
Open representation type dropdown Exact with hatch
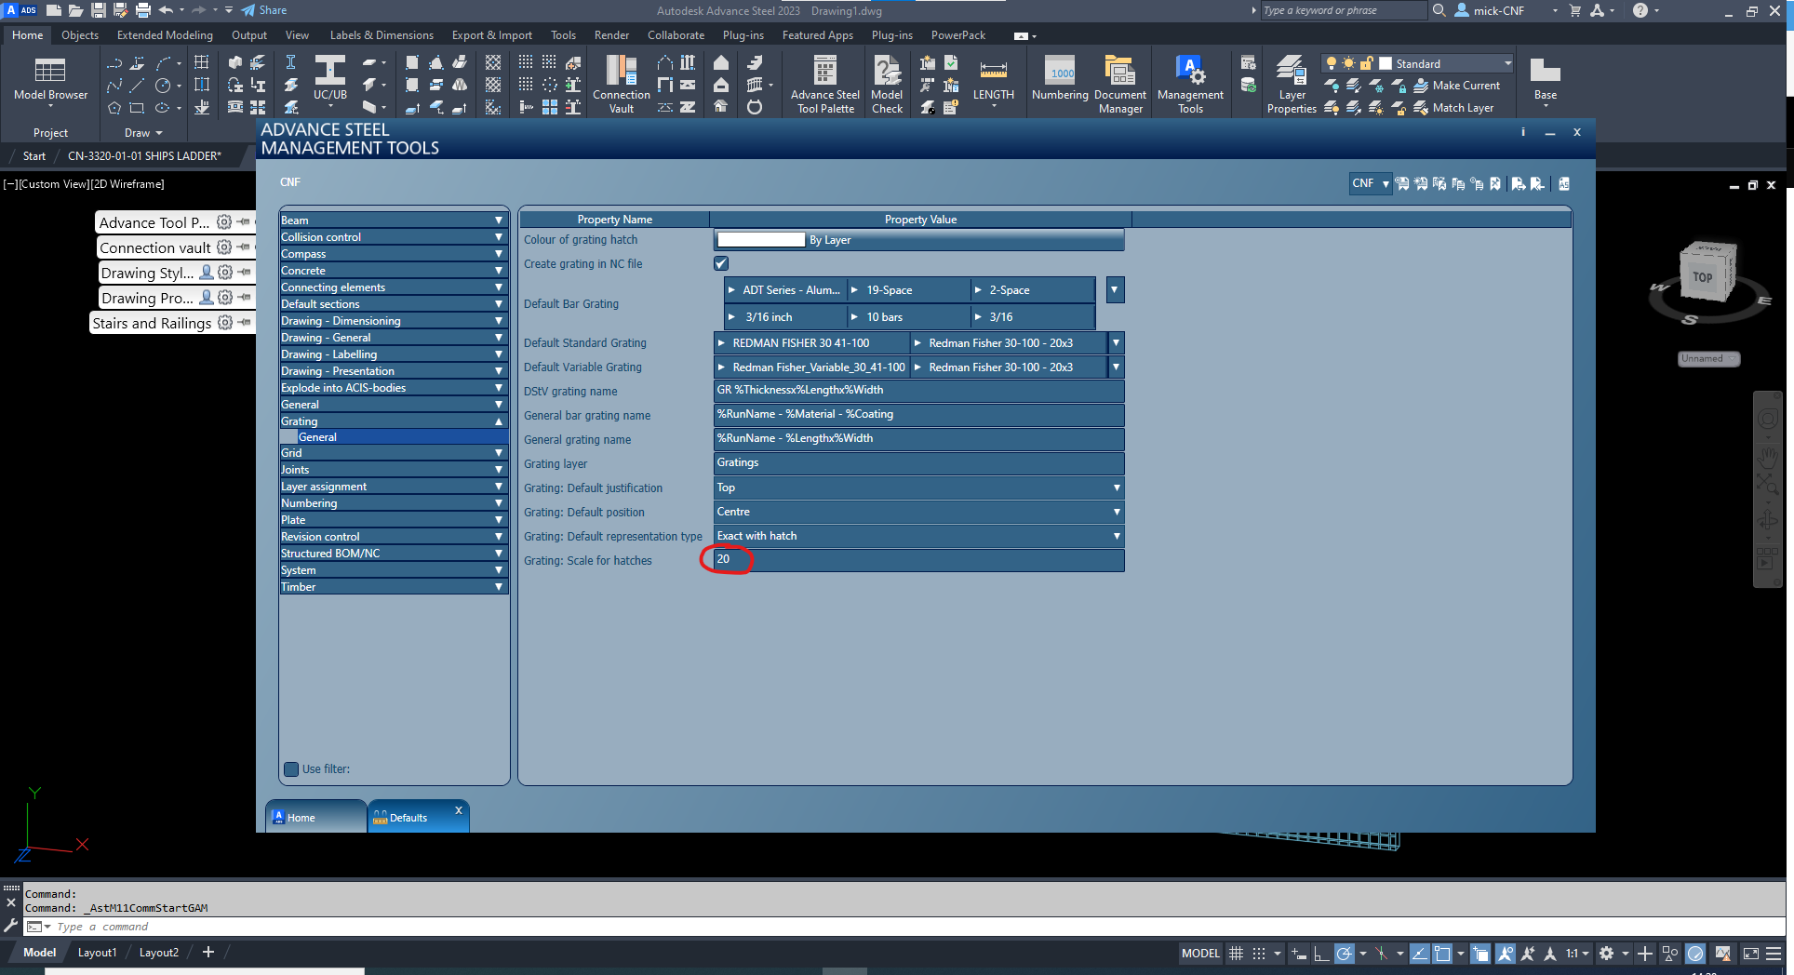(x=918, y=536)
